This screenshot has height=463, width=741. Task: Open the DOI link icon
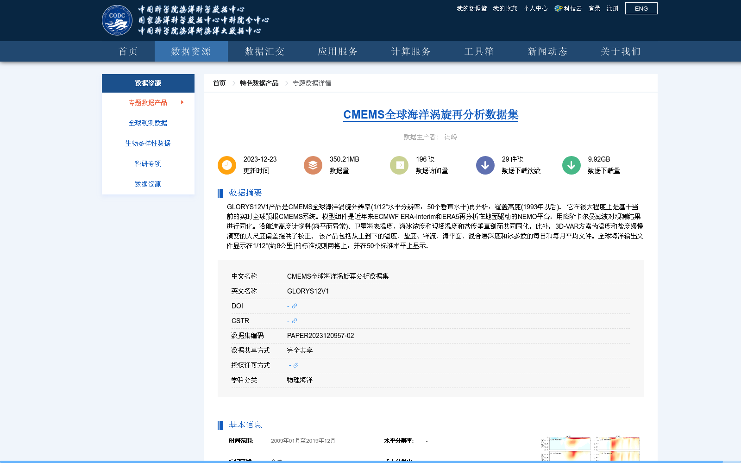pos(295,306)
